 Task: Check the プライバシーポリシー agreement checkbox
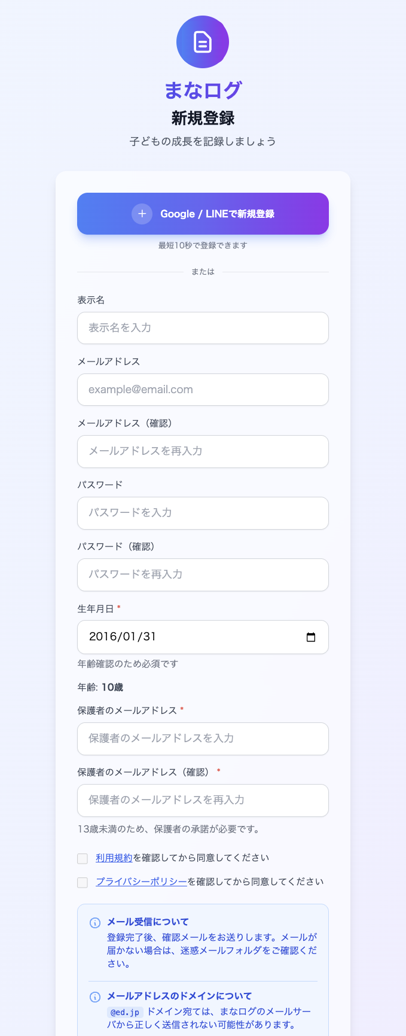[82, 882]
